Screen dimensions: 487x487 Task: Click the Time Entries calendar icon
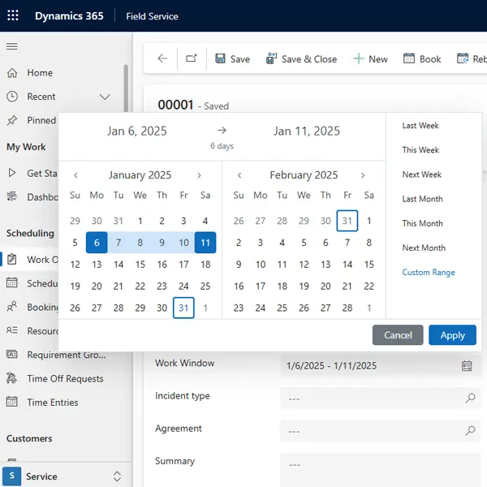12,402
